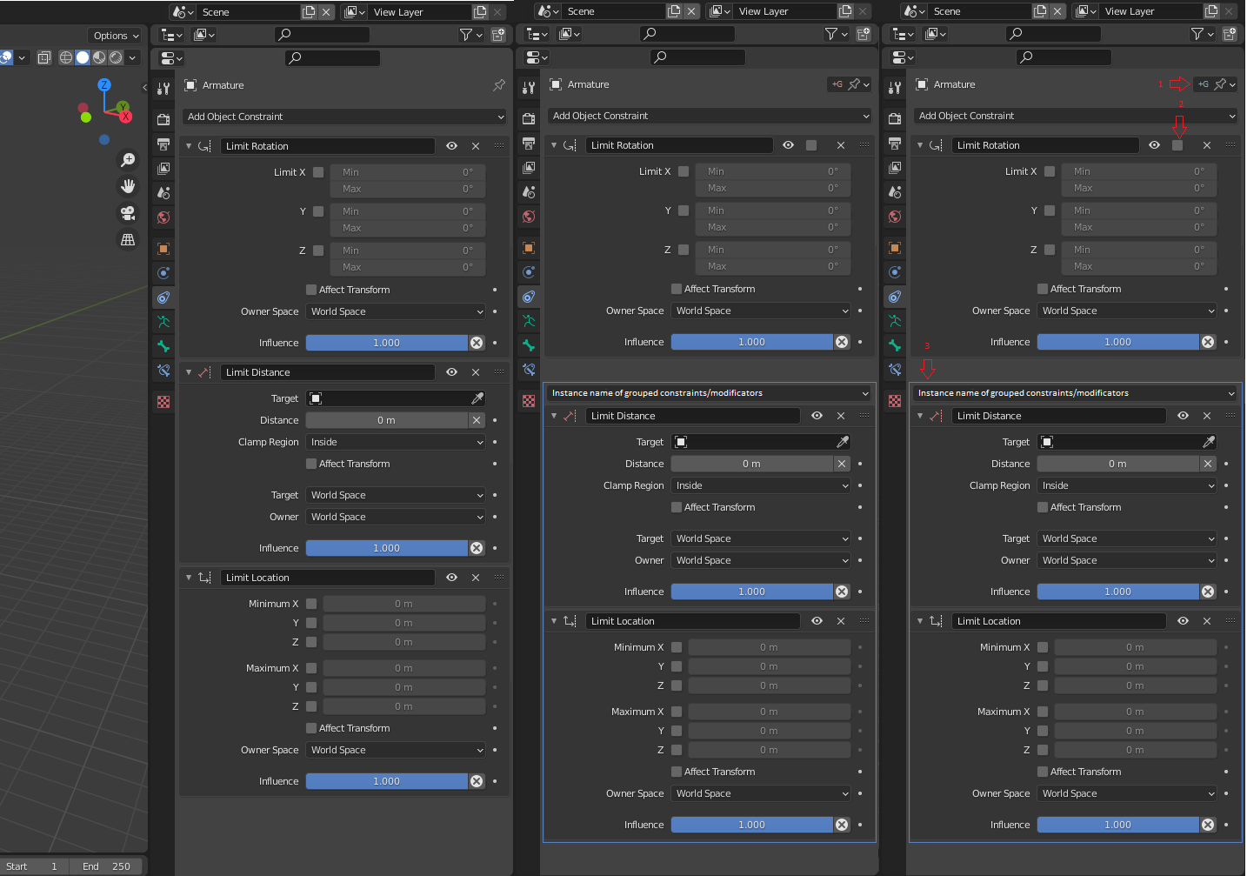Delete Limit Rotation constraint in left panel
The image size is (1247, 876).
coord(476,146)
